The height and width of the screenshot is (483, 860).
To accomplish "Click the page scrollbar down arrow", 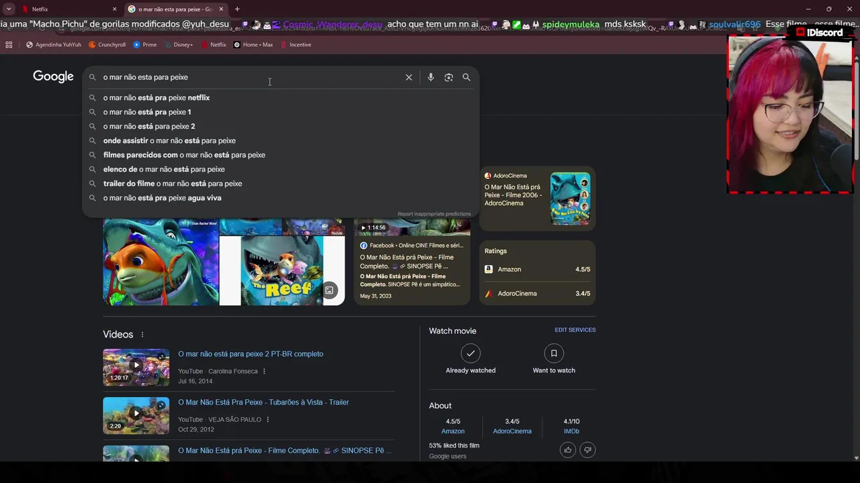I will (x=855, y=458).
